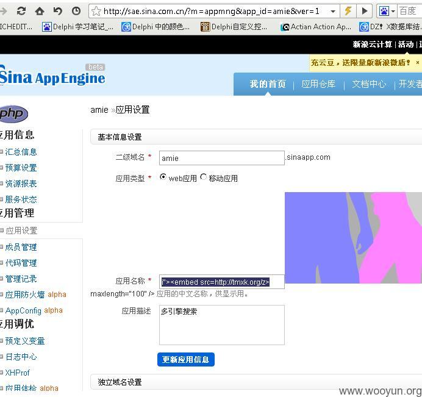The height and width of the screenshot is (397, 422).
Task: Open 应用防火墙 alpha in sidebar
Action: pyautogui.click(x=35, y=295)
